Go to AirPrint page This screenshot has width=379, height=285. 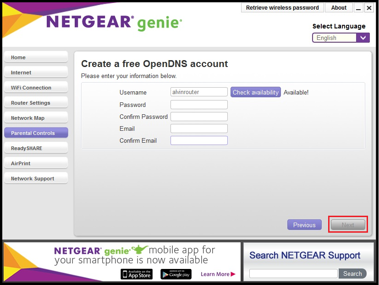(36, 163)
